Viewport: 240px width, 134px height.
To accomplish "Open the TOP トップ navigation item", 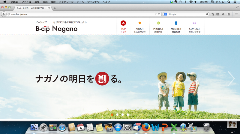I will pyautogui.click(x=123, y=27).
